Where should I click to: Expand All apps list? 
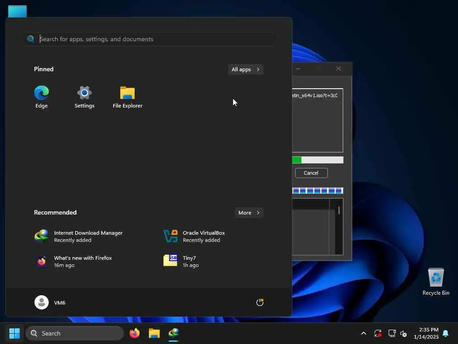click(246, 69)
